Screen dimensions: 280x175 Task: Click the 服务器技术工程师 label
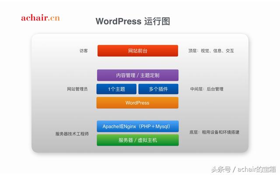click(72, 134)
